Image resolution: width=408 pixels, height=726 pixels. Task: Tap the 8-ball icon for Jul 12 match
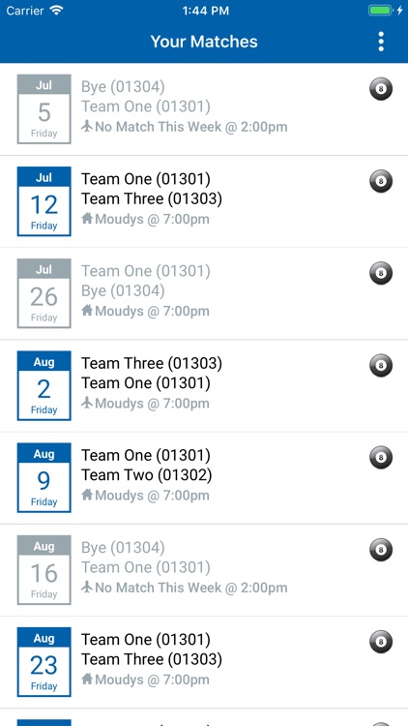click(381, 181)
